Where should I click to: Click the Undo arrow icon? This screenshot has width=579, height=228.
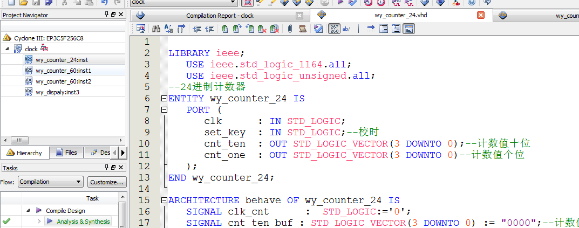click(x=105, y=2)
